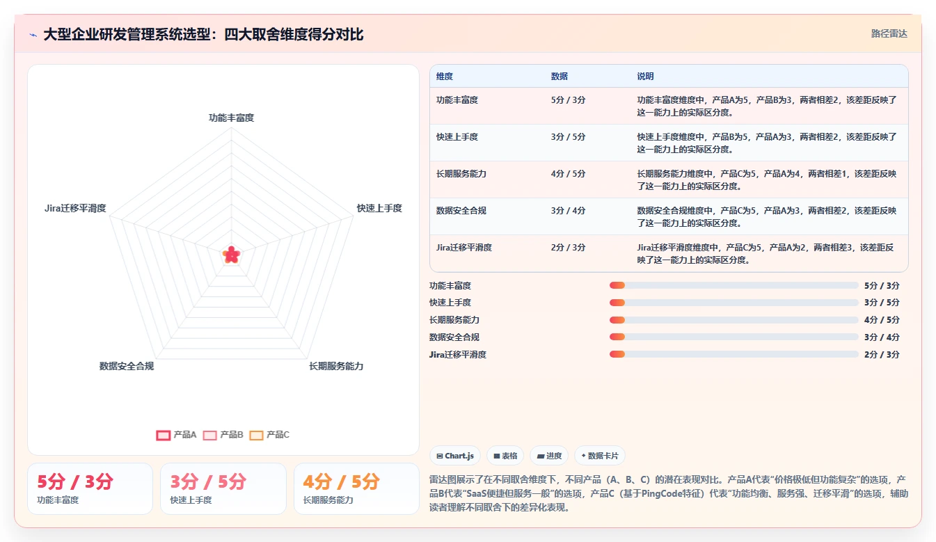Screen dimensions: 936x542
Task: Click the 3分 / 4分 value right of the 数据安全合规 progress bar
Action: pos(882,337)
